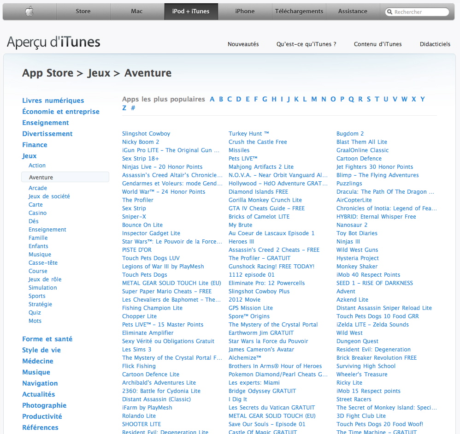460x434 pixels.
Task: Click the search magnifier icon
Action: [389, 12]
